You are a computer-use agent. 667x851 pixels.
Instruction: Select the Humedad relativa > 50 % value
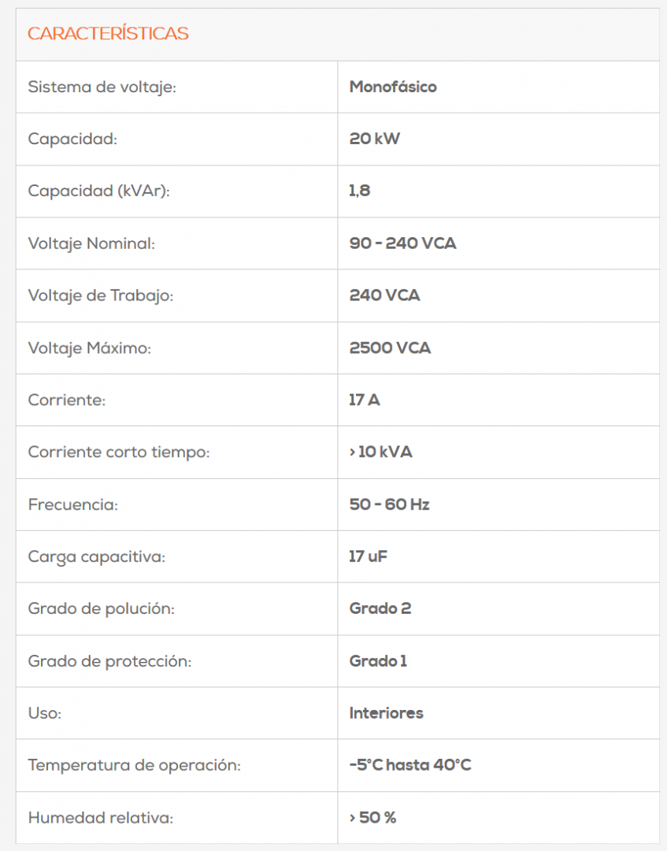372,817
